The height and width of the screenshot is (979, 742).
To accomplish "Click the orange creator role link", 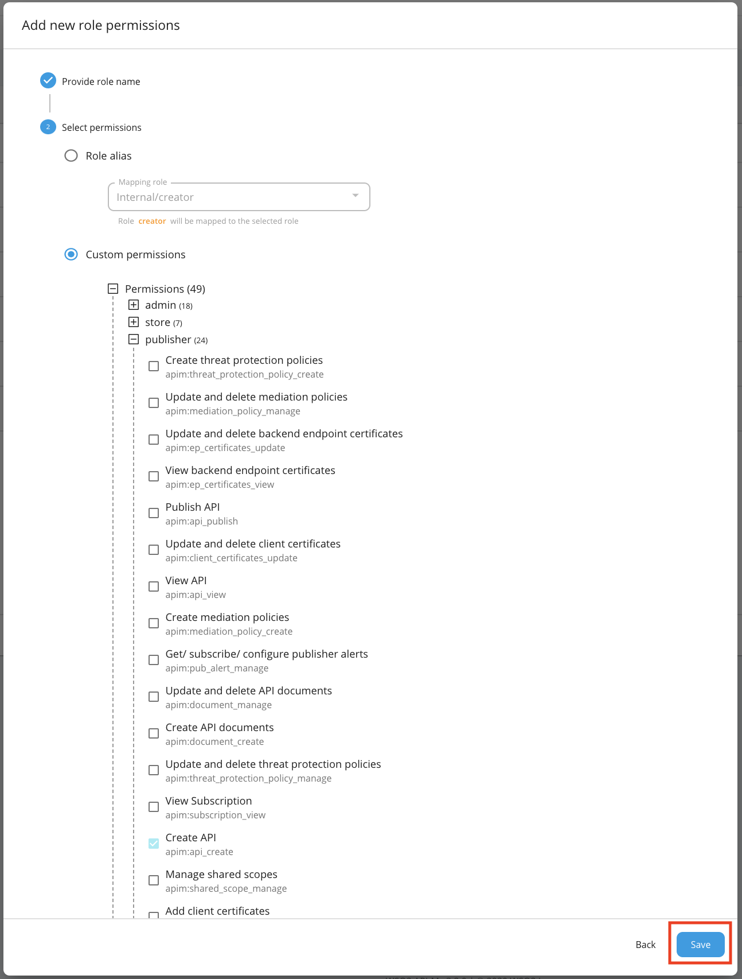I will point(152,220).
